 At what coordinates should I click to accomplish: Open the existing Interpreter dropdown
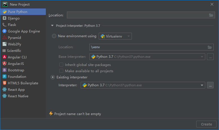(x=202, y=85)
